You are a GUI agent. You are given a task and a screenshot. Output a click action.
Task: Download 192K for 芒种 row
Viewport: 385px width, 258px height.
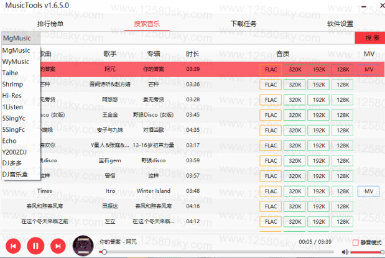click(x=318, y=85)
